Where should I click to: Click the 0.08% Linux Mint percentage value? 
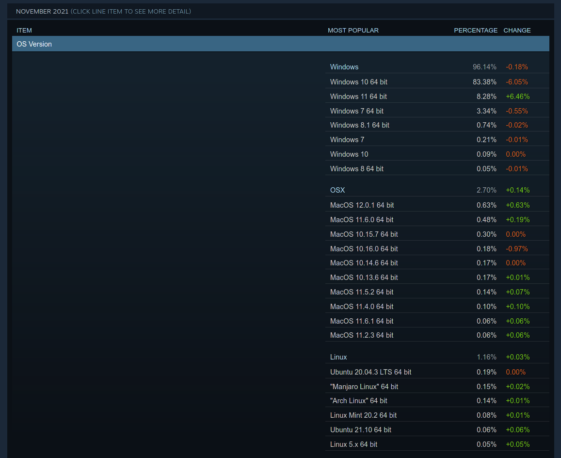click(486, 415)
